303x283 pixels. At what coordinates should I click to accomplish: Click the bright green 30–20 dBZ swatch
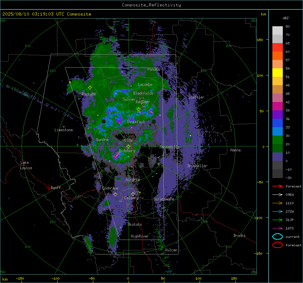(277, 140)
